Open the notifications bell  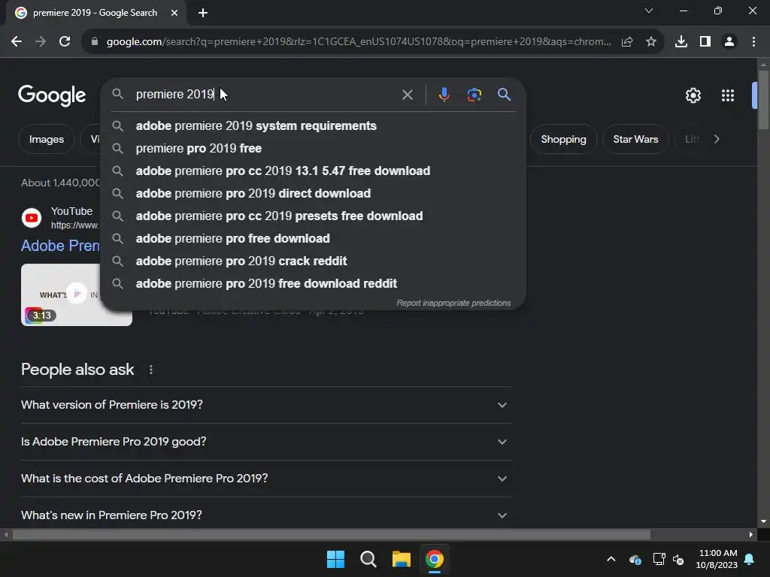point(750,559)
